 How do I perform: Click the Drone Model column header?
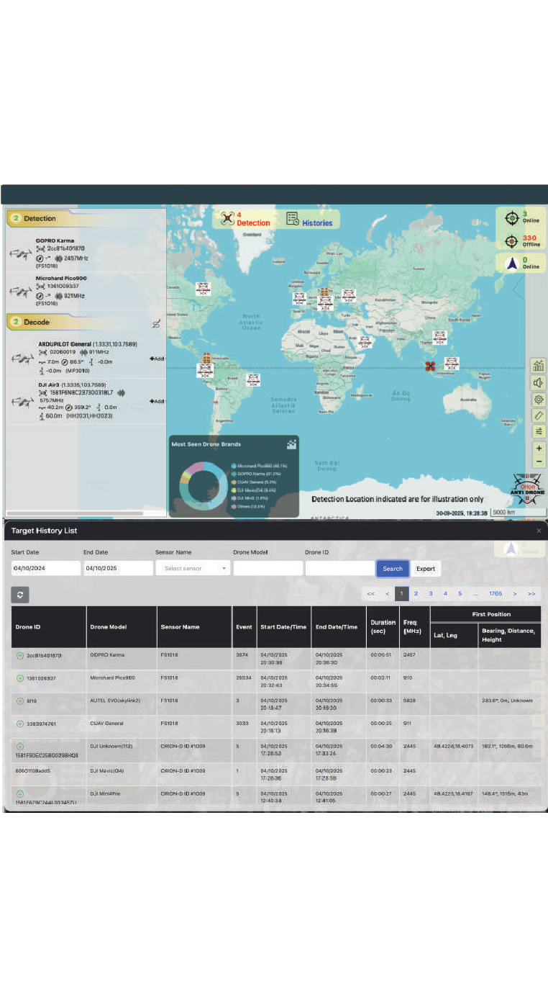tap(122, 627)
